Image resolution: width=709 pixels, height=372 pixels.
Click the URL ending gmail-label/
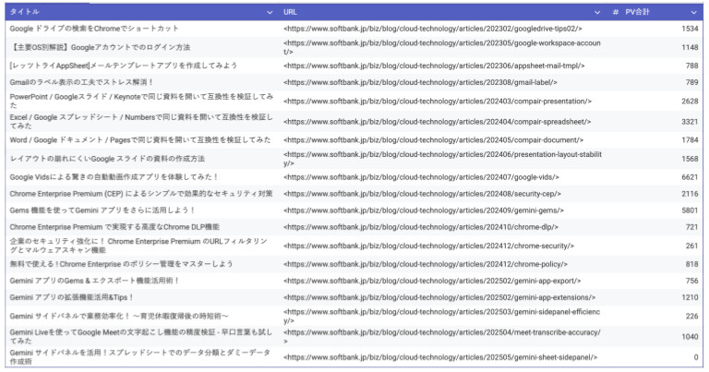tap(421, 82)
